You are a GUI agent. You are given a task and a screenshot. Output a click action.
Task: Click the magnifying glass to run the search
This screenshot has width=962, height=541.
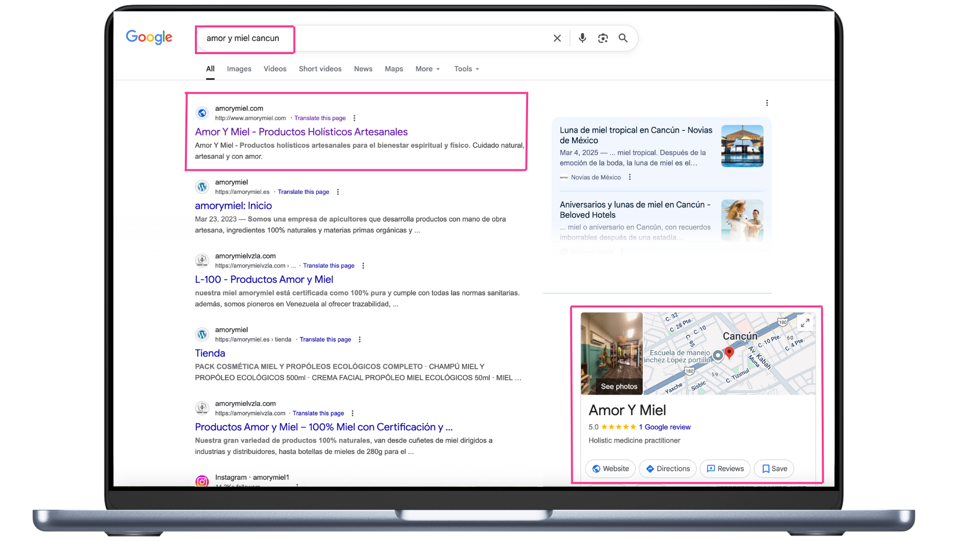(x=623, y=38)
